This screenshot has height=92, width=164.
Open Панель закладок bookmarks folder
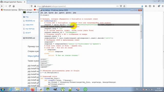point(26,10)
